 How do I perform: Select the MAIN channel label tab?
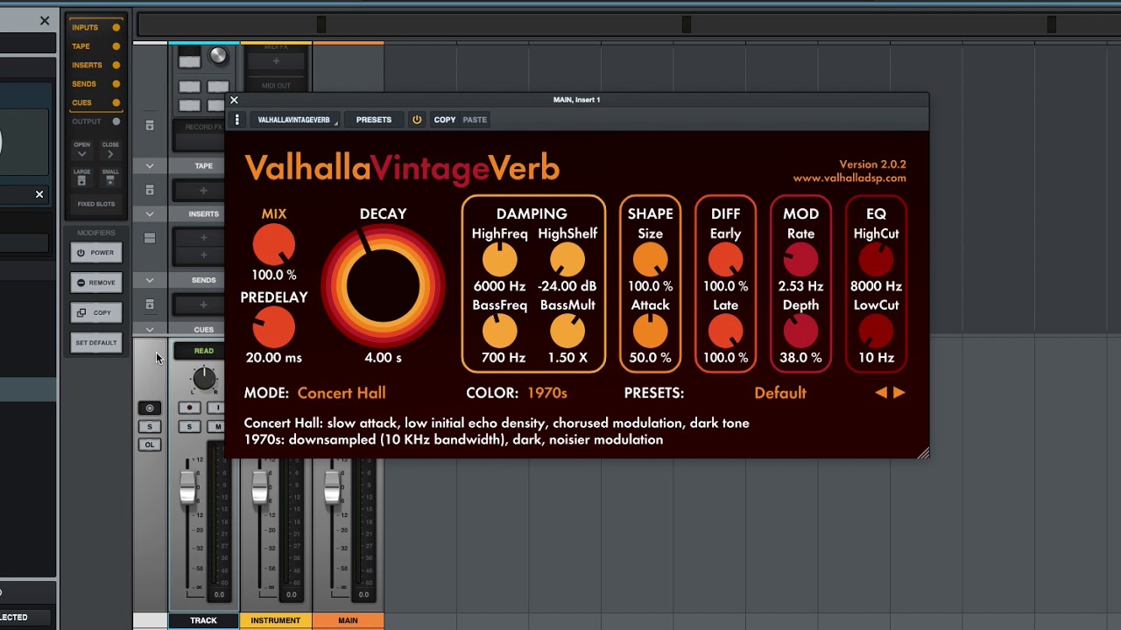point(348,620)
